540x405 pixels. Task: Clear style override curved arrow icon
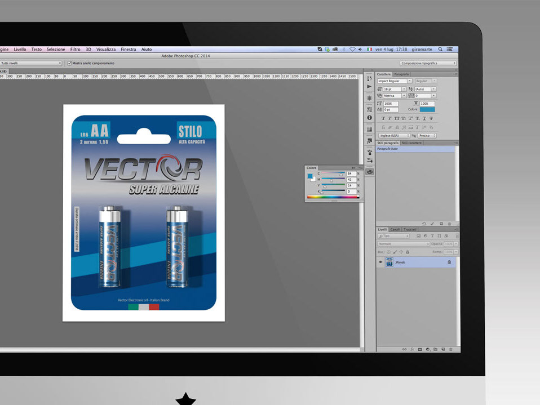tap(424, 224)
